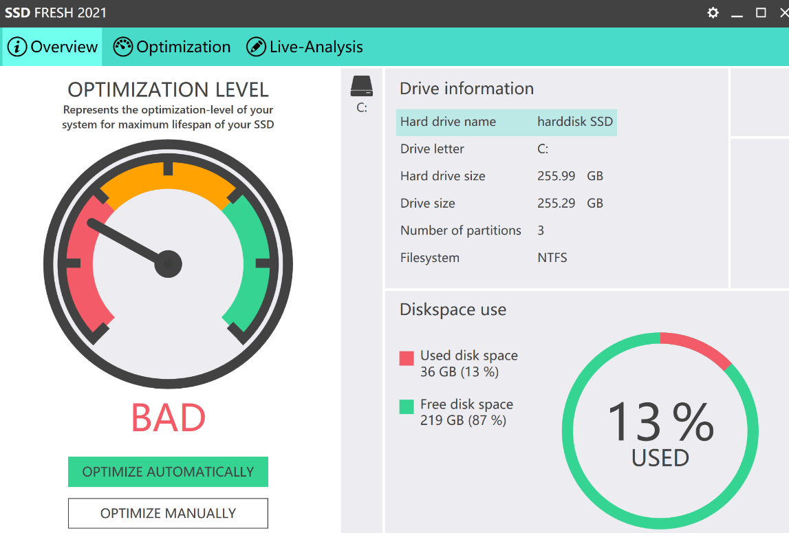Click the Optimization gauge icon
This screenshot has height=533, width=789.
click(x=123, y=46)
